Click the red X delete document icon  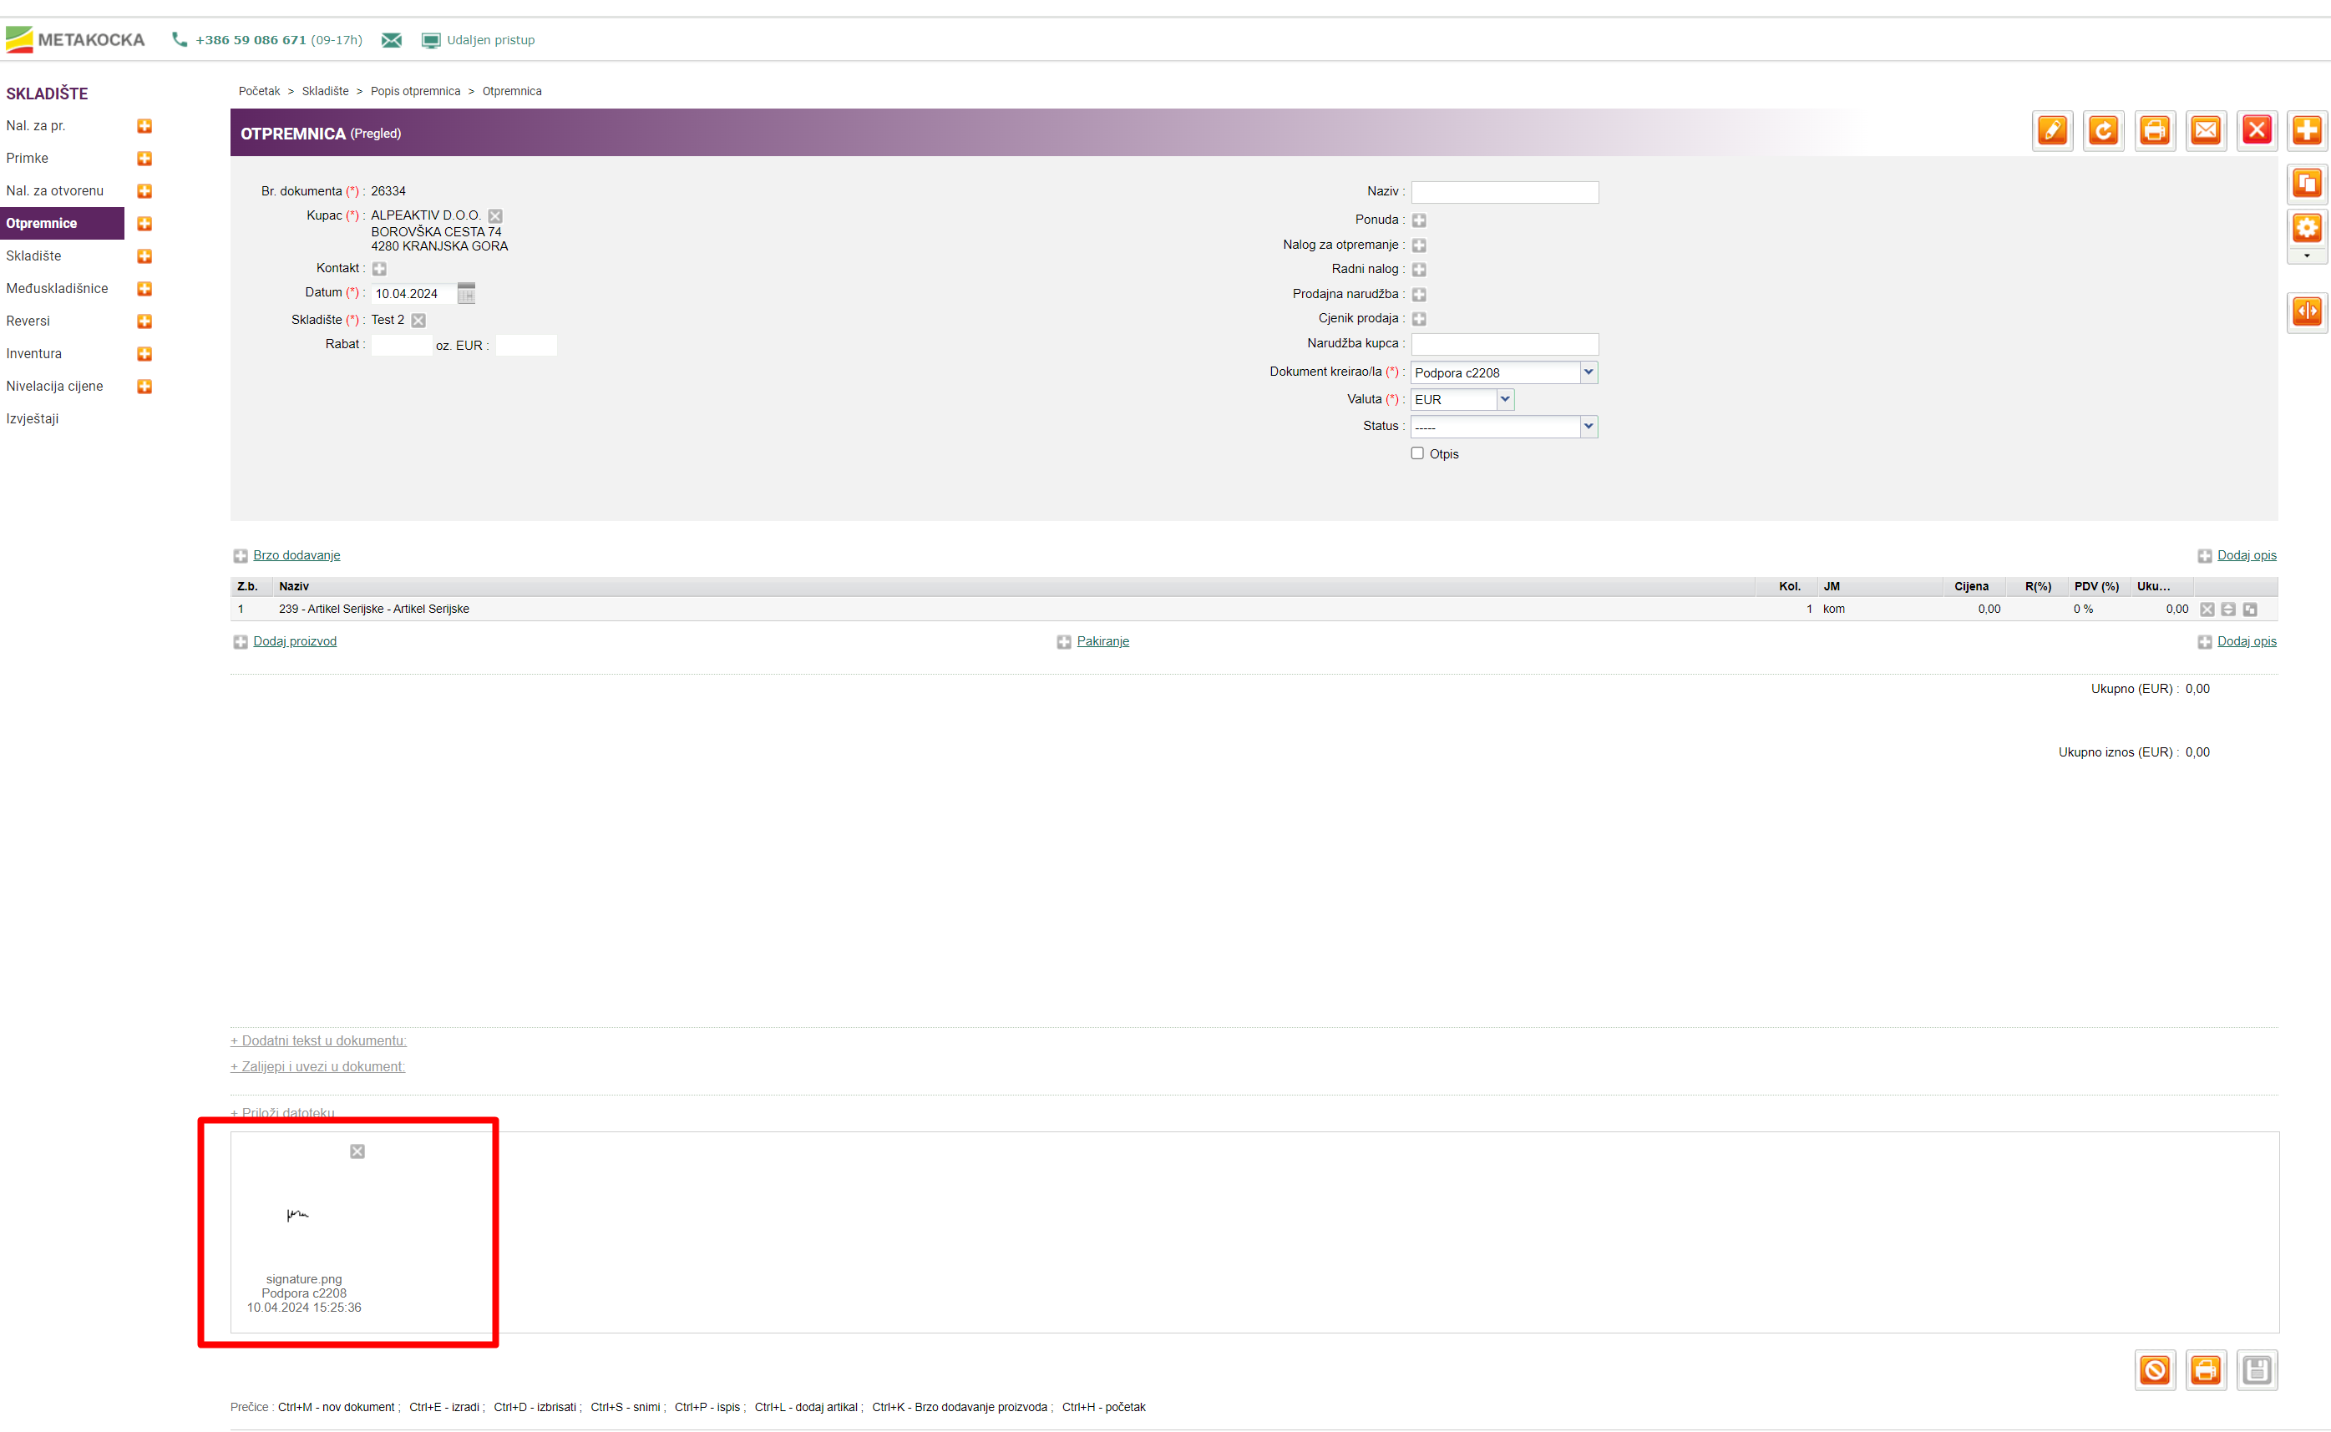click(2256, 131)
